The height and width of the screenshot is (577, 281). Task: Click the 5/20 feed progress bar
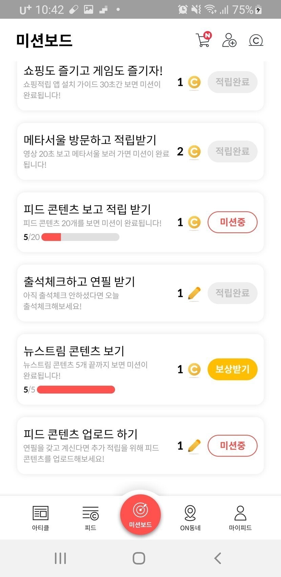click(80, 237)
